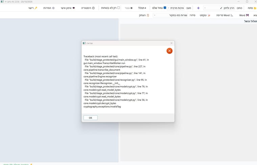The width and height of the screenshot is (257, 165).
Task: Enable the רק לא-בטוחות checkbox
Action: tap(118, 8)
